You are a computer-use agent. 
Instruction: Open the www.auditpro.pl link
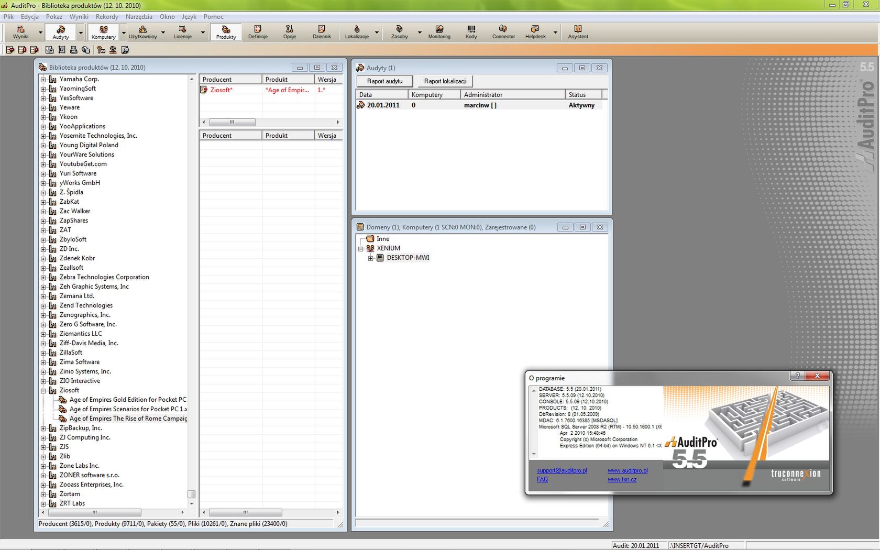point(627,470)
